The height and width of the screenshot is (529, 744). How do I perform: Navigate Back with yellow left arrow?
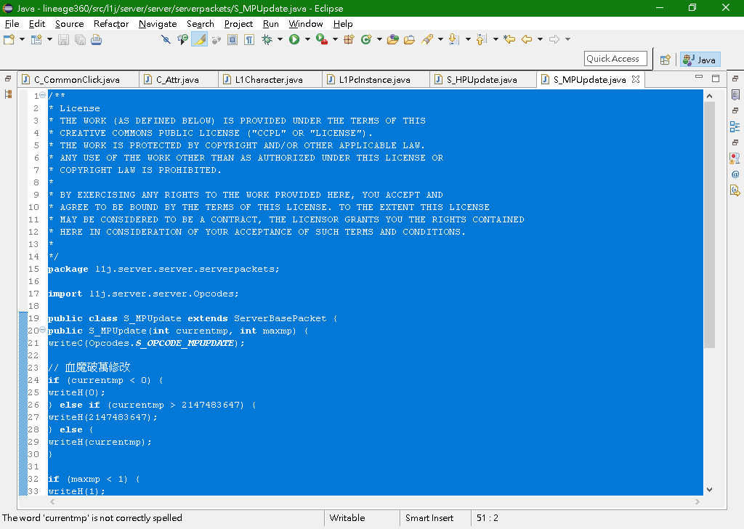click(527, 40)
